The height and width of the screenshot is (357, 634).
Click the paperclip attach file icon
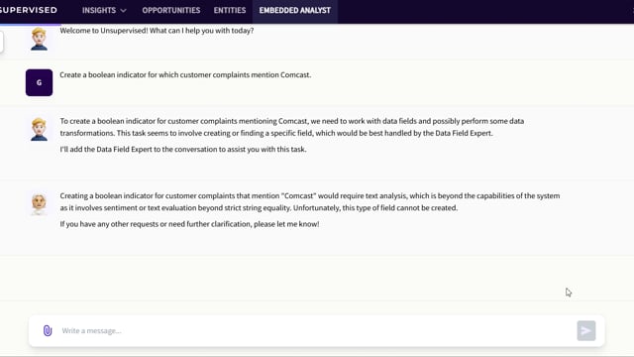tap(48, 330)
